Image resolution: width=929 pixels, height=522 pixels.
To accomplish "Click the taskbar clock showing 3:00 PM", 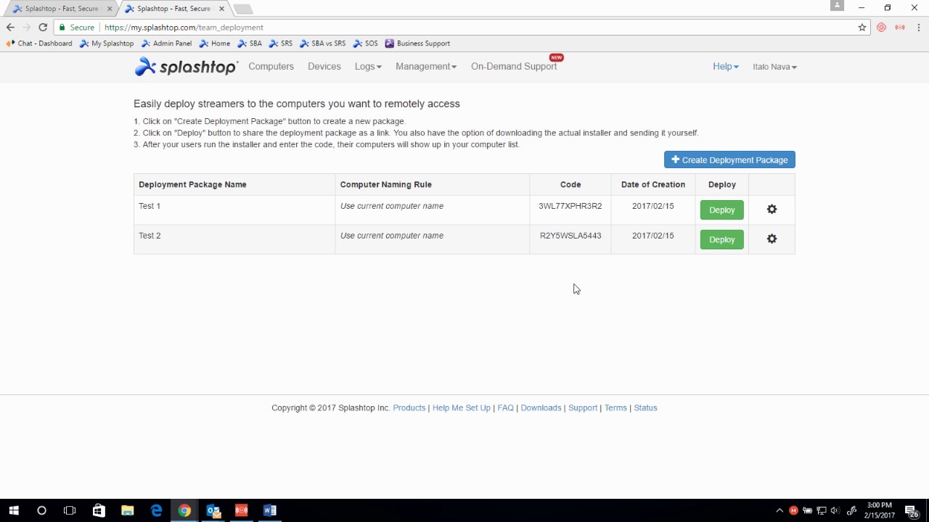I will coord(879,510).
